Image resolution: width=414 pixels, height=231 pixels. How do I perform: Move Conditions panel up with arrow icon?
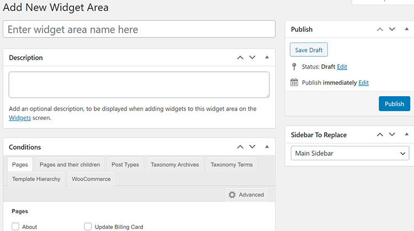(240, 147)
